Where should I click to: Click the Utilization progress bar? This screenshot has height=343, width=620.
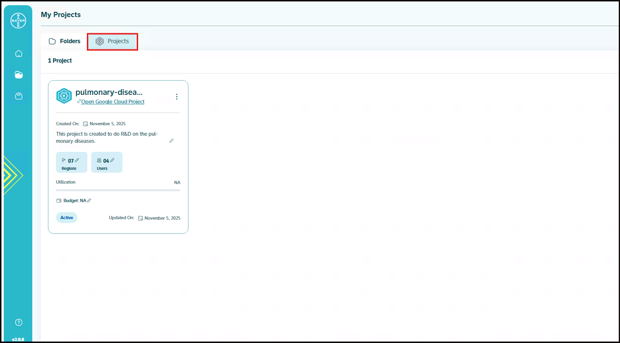pos(118,190)
